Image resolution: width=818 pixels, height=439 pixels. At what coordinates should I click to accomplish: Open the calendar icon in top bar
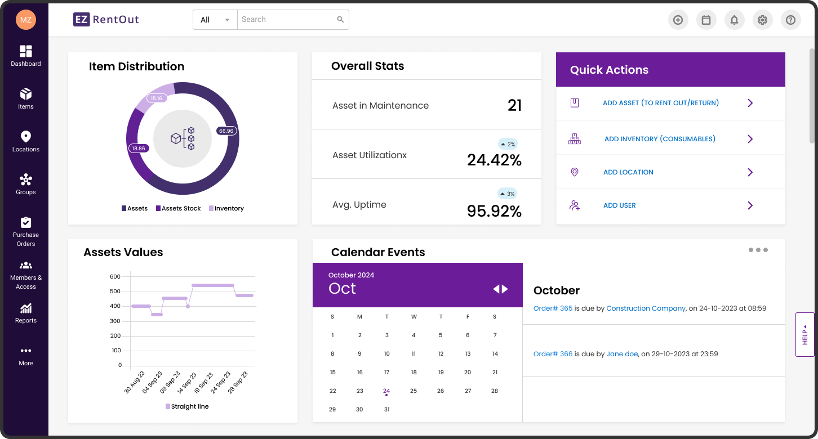click(x=706, y=20)
